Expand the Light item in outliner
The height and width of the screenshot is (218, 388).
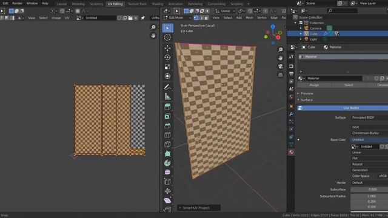(x=301, y=39)
